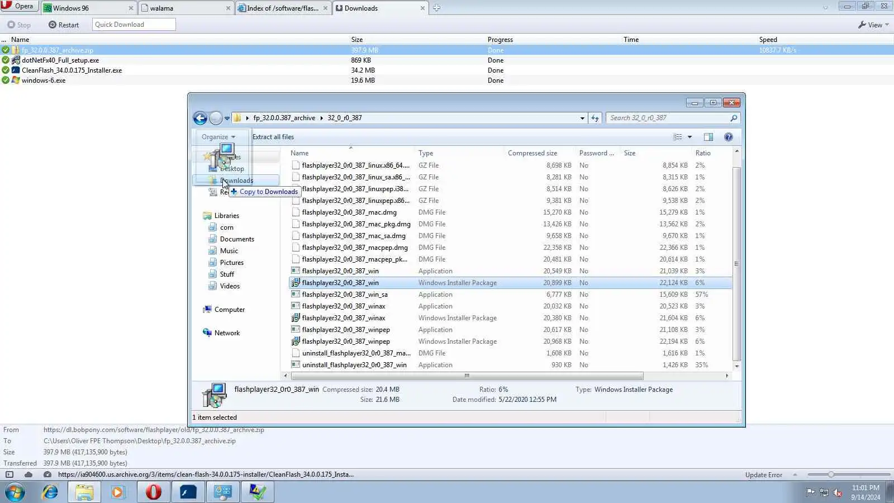Click Extract all files
Image resolution: width=894 pixels, height=503 pixels.
273,137
